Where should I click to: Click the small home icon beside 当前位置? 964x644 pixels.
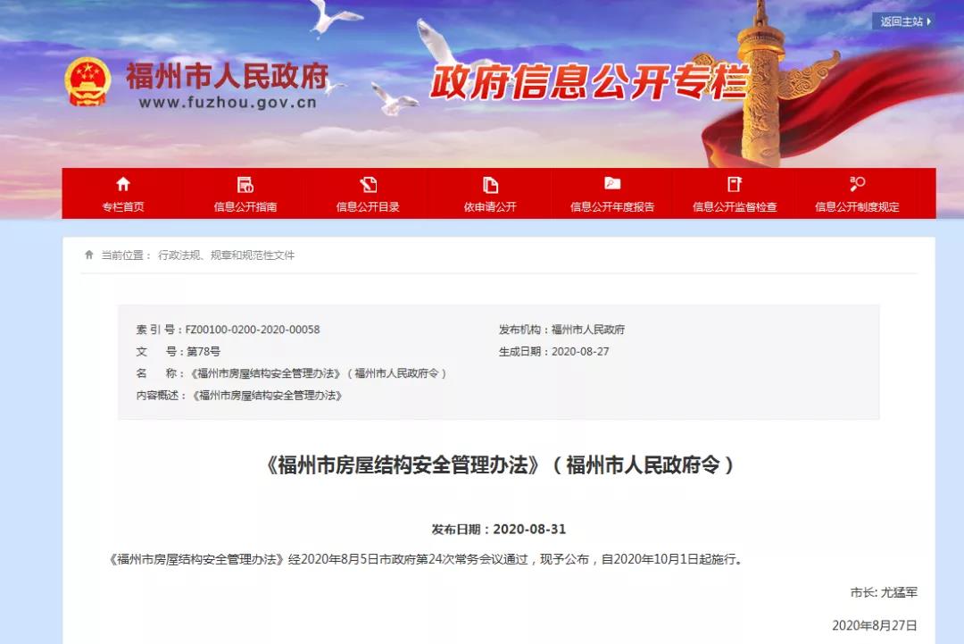click(89, 255)
